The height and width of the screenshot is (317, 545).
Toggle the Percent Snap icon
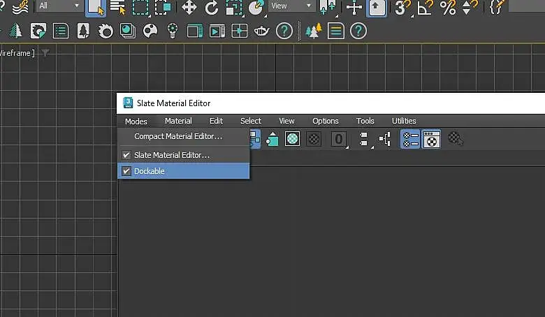pos(448,7)
